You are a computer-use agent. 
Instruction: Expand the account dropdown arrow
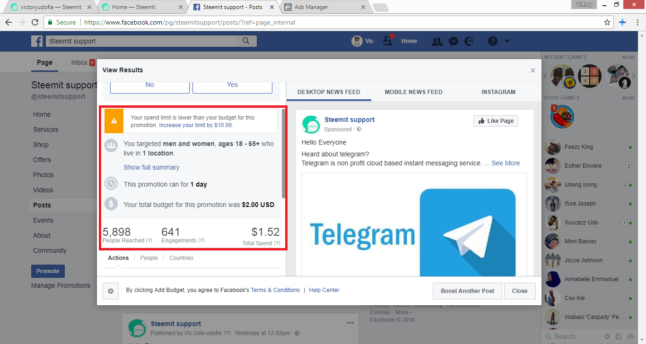(507, 41)
